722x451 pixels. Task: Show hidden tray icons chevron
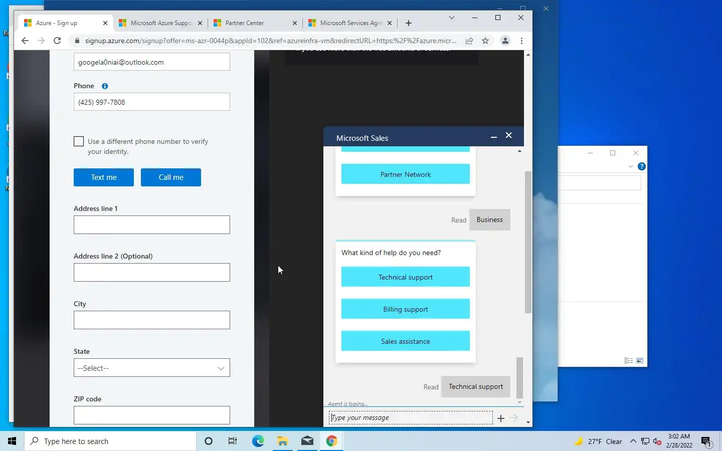tap(633, 441)
